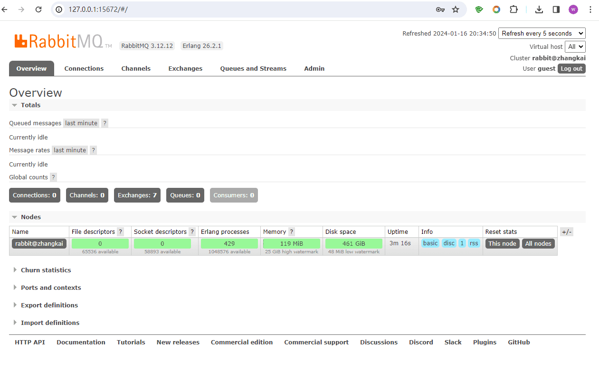Click the browser address bar URL
Viewport: 599px width, 370px height.
[x=98, y=9]
